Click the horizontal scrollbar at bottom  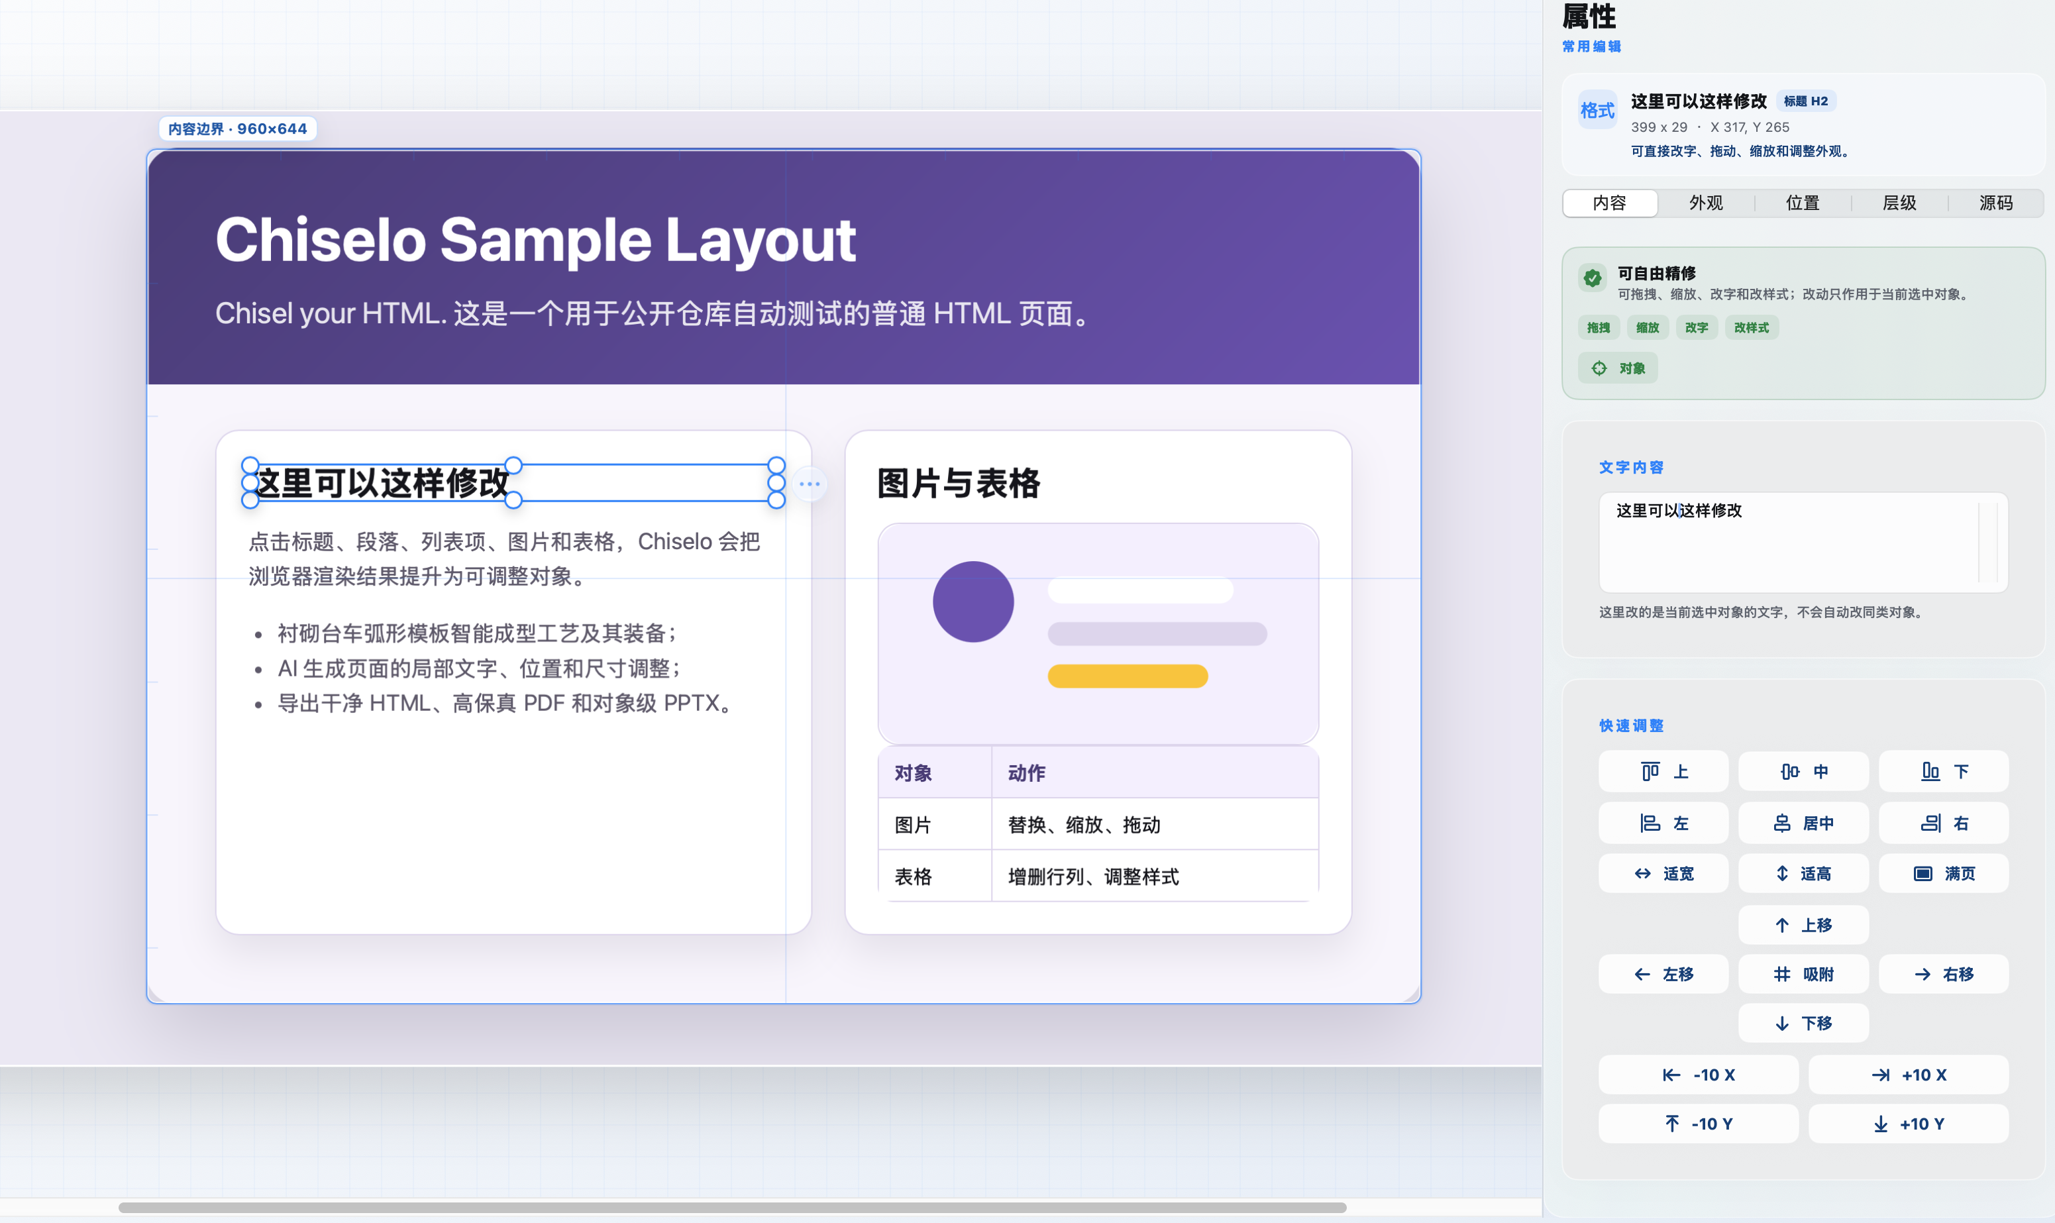click(x=733, y=1207)
